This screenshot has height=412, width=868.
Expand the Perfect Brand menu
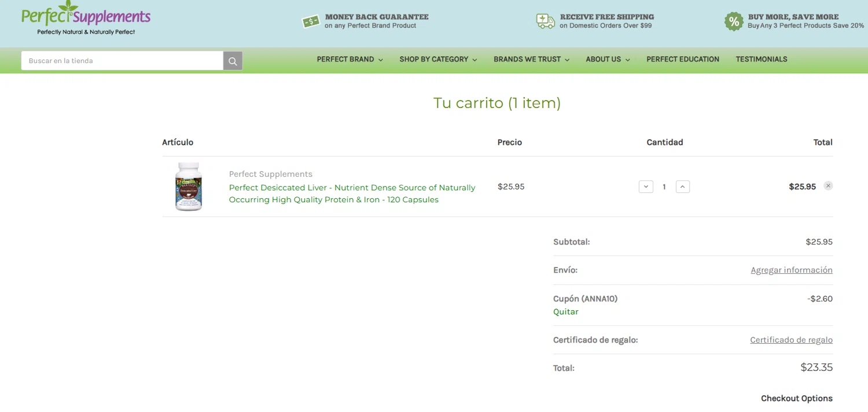[x=350, y=60]
